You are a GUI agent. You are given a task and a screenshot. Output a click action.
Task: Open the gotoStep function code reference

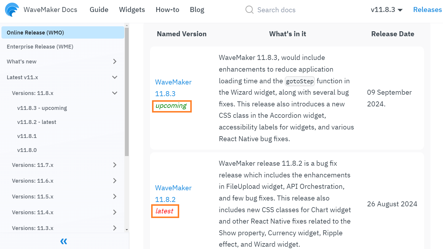300,81
